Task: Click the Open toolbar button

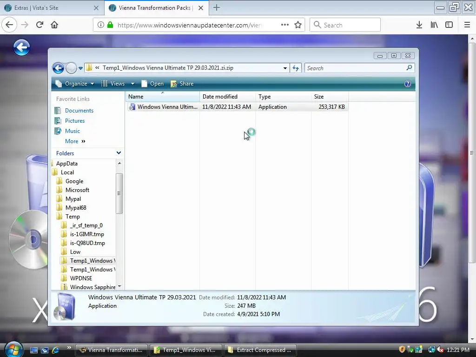Action: point(152,84)
